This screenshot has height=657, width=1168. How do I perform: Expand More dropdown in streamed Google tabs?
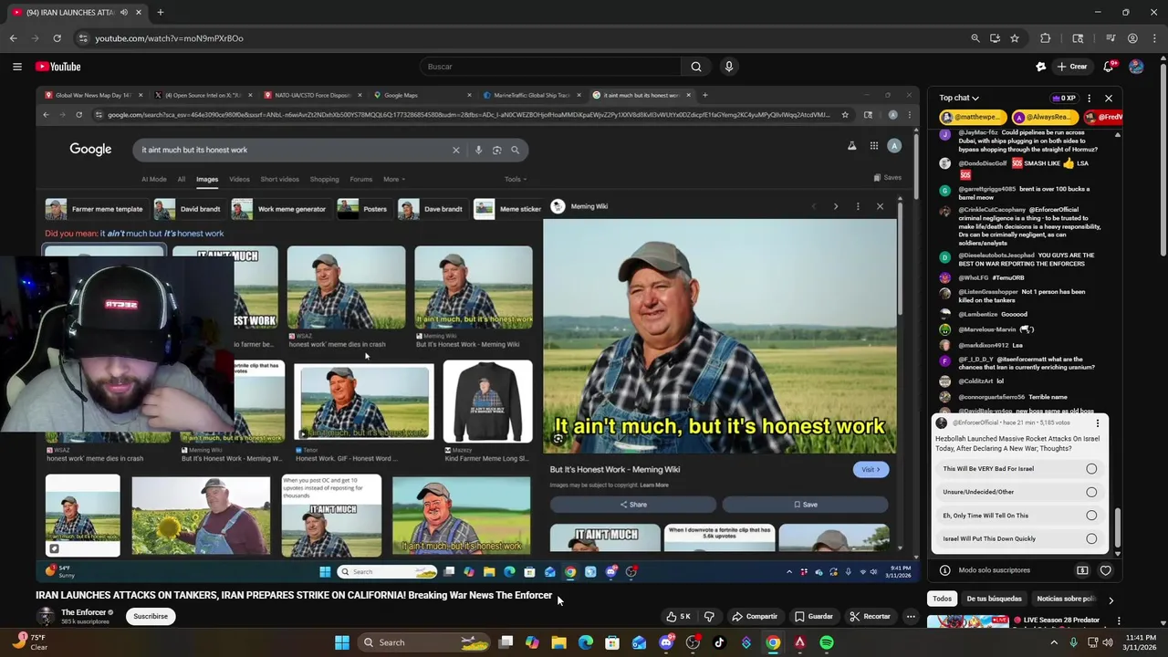click(x=394, y=179)
